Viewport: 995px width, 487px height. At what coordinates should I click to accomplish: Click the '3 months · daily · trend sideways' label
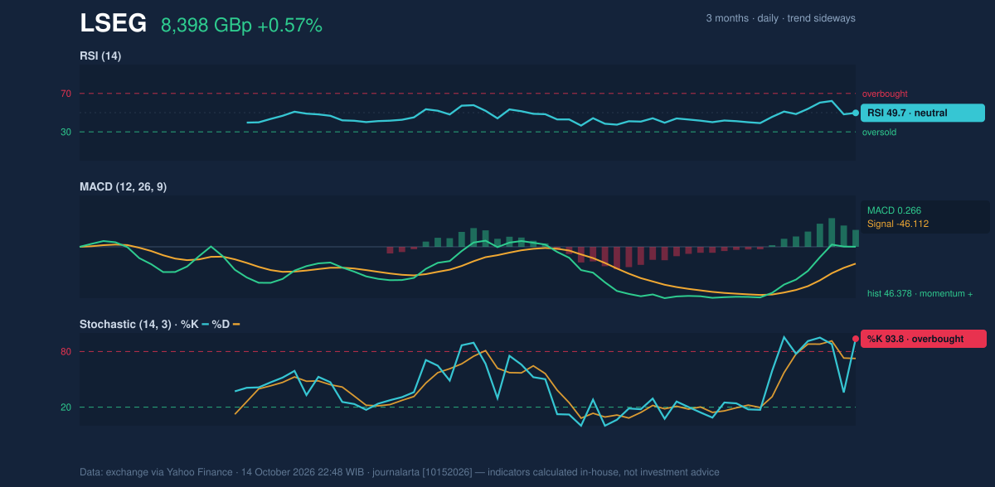(780, 18)
